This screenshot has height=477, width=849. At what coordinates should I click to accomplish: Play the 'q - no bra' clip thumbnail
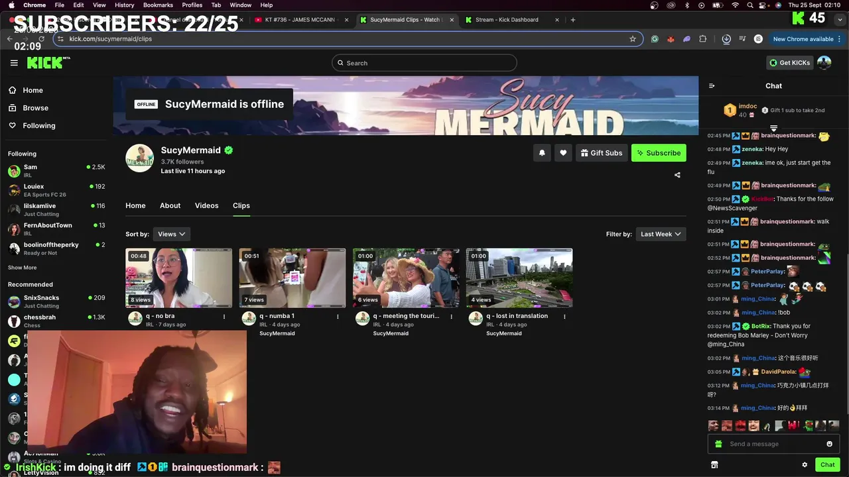point(179,278)
